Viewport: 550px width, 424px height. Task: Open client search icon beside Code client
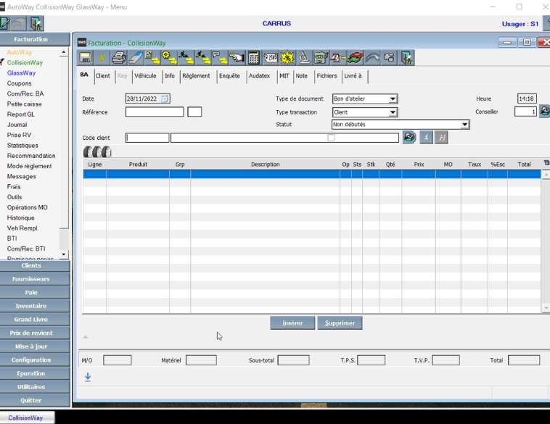point(409,138)
